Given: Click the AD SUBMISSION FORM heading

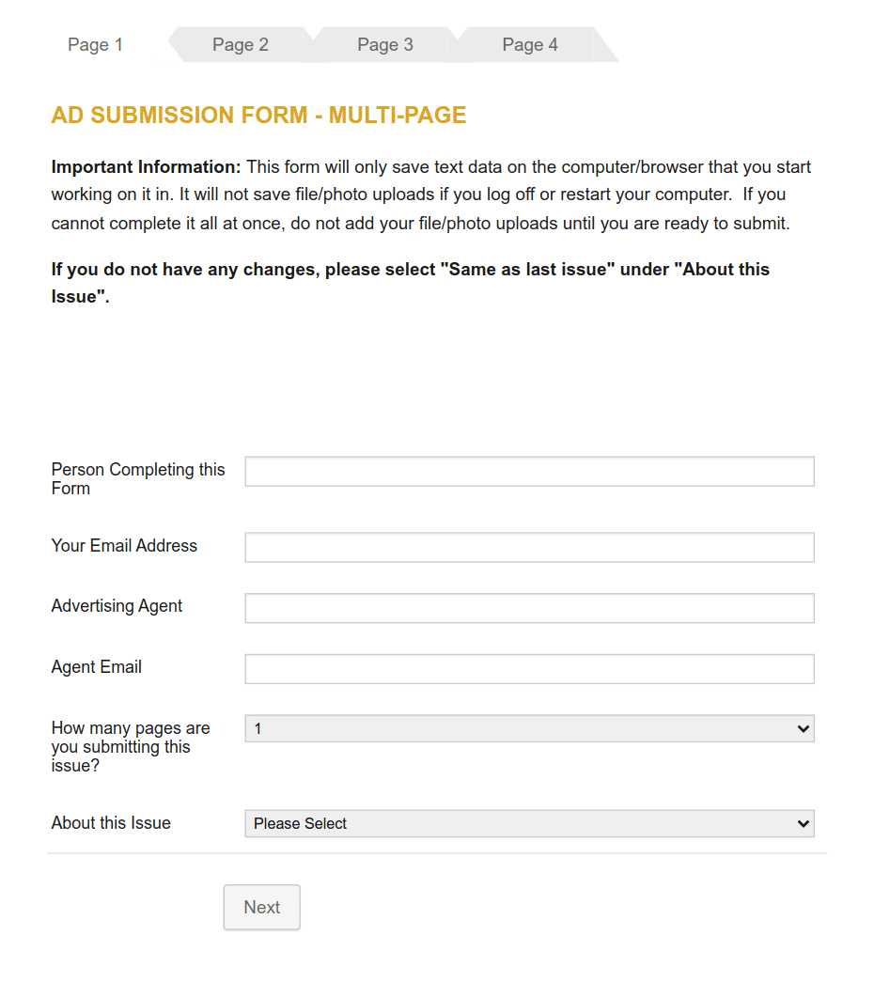Looking at the screenshot, I should coord(258,115).
